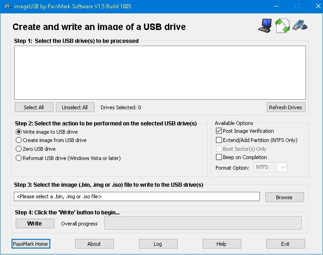This screenshot has height=255, width=323.
Task: Open the Format Option NTFS dropdown
Action: point(270,167)
